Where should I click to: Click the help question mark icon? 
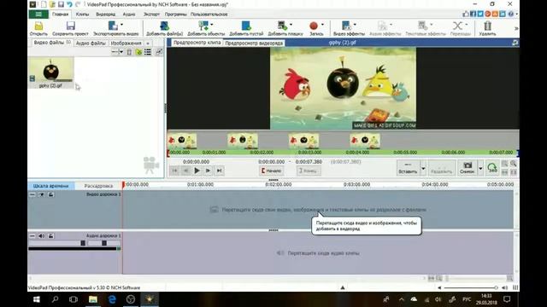pyautogui.click(x=511, y=14)
